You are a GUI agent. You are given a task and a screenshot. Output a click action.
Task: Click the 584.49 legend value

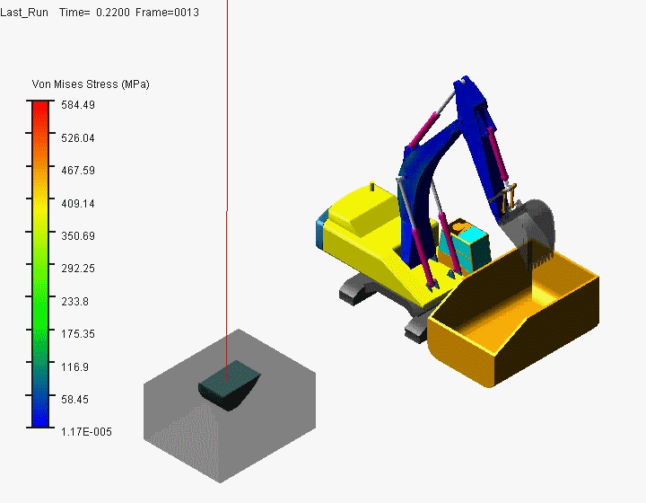(x=78, y=105)
